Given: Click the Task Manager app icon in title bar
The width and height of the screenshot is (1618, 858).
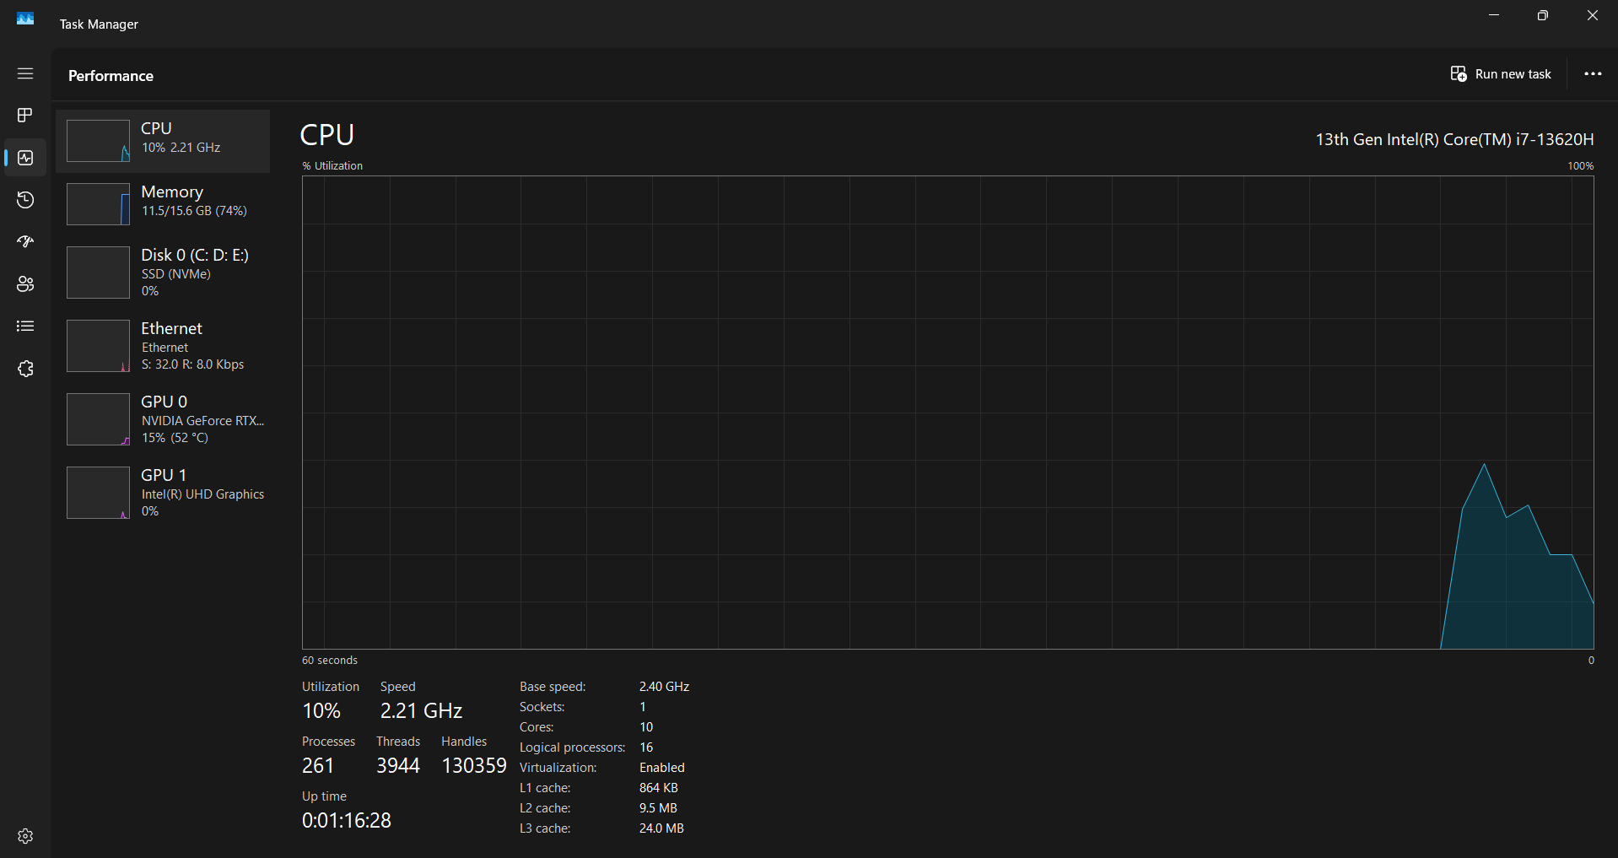Looking at the screenshot, I should click(x=25, y=19).
